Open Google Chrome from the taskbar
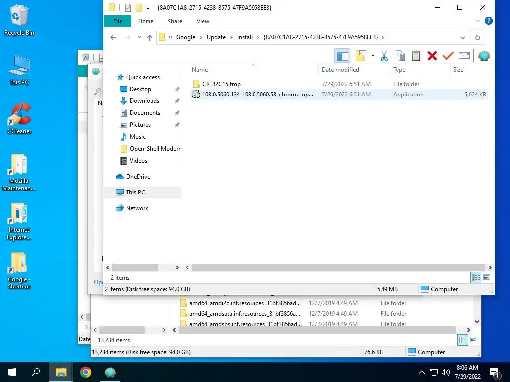The height and width of the screenshot is (382, 510). 86,372
